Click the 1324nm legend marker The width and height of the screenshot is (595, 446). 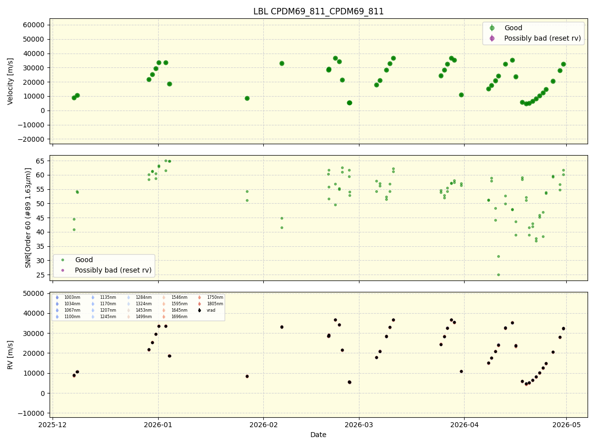pos(129,304)
